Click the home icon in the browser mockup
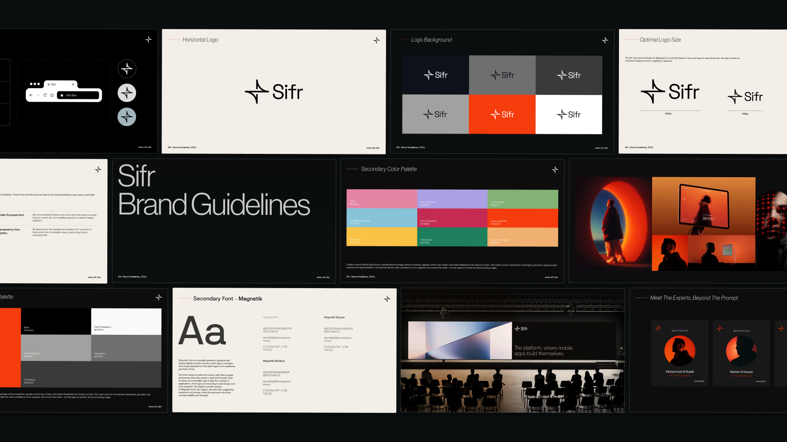This screenshot has width=787, height=442. 52,95
